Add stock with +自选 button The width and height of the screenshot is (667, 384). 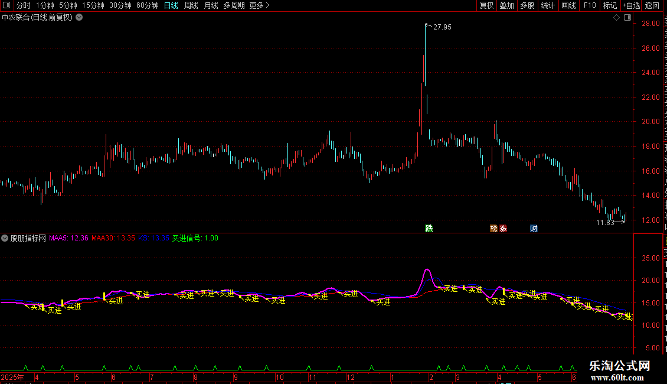click(x=631, y=5)
